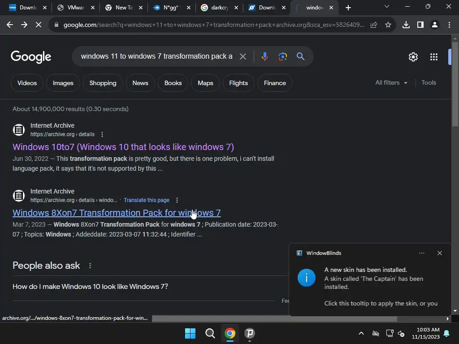Click the vertical page scrollbar
This screenshot has width=459, height=344.
tap(455, 84)
